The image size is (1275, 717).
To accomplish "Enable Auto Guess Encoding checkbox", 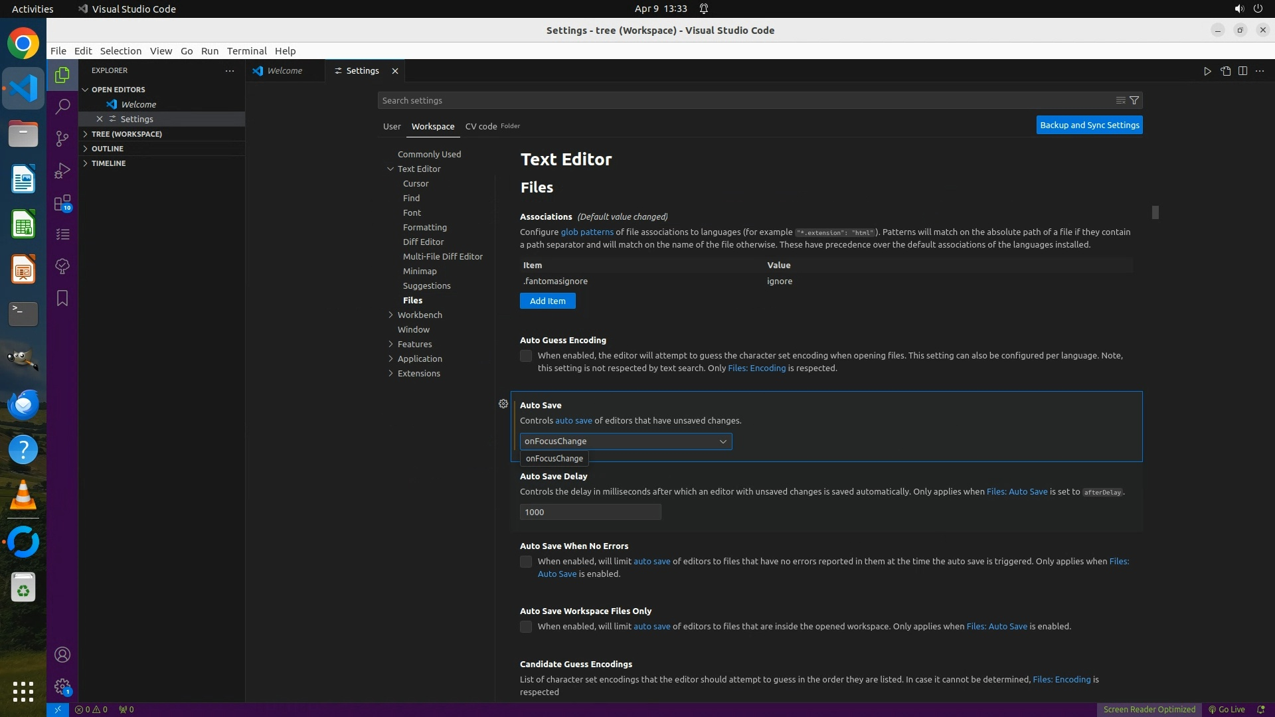I will (x=526, y=356).
